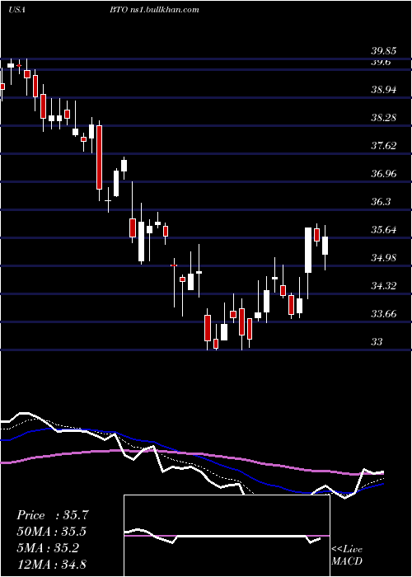Click the USA market label
412x577 pixels.
(x=16, y=10)
